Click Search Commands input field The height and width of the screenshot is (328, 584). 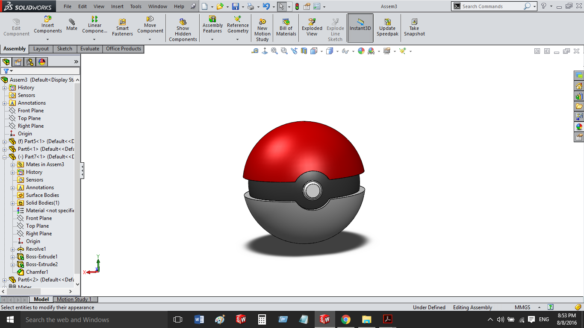tap(492, 6)
